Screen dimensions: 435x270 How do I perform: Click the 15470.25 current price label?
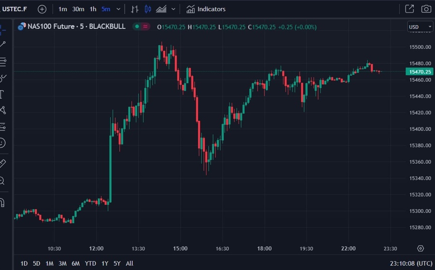[420, 72]
